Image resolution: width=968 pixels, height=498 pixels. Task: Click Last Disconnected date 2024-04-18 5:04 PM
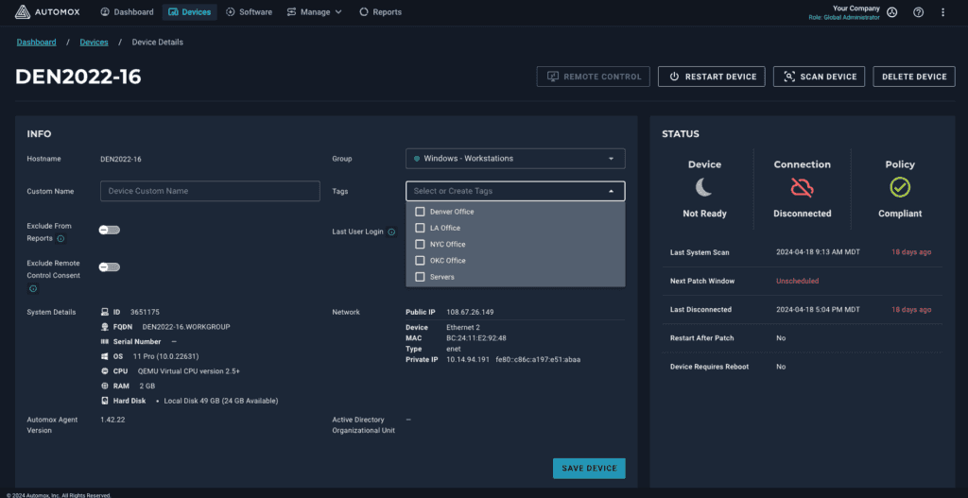pyautogui.click(x=818, y=310)
